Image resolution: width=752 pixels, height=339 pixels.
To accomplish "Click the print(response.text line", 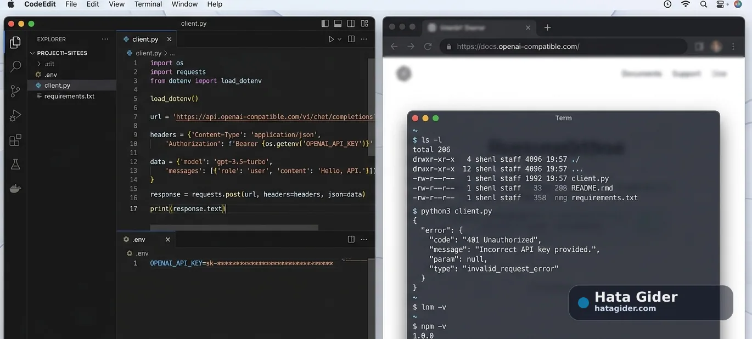I will coord(188,208).
